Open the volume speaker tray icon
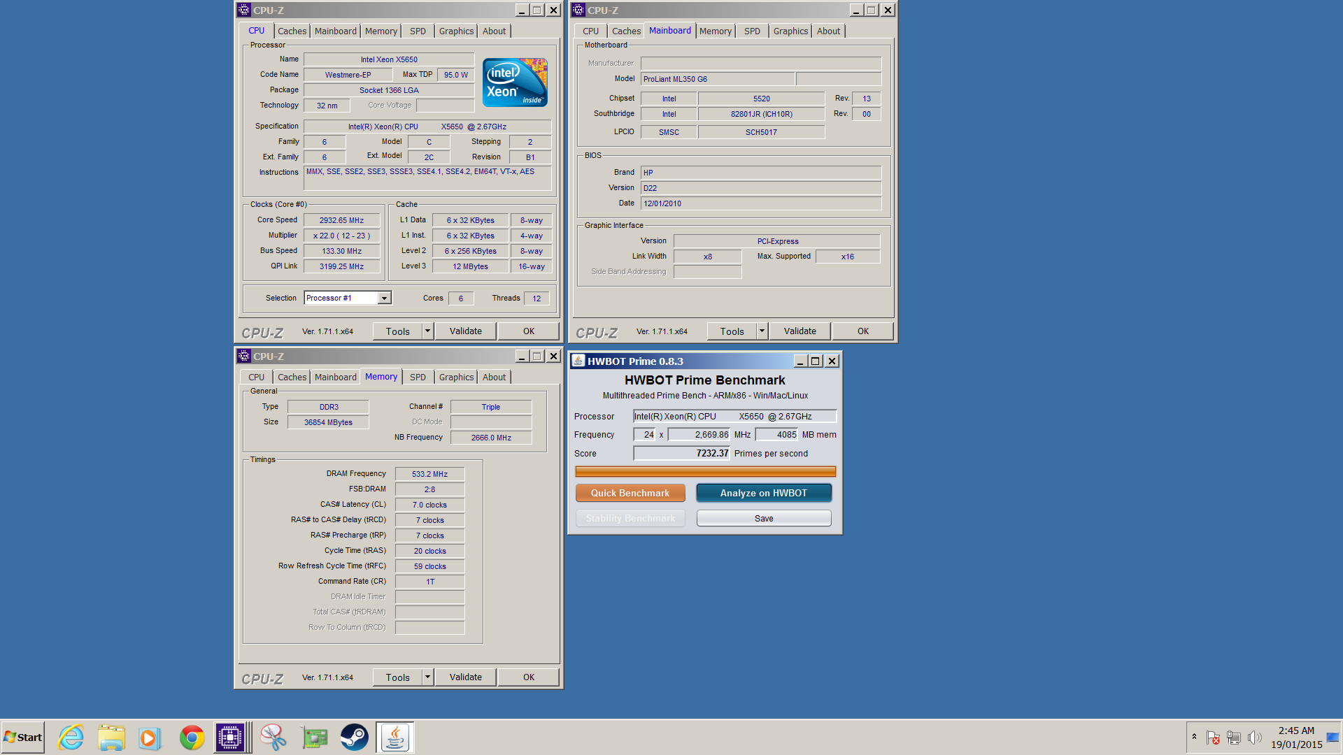The image size is (1343, 755). coord(1255,738)
